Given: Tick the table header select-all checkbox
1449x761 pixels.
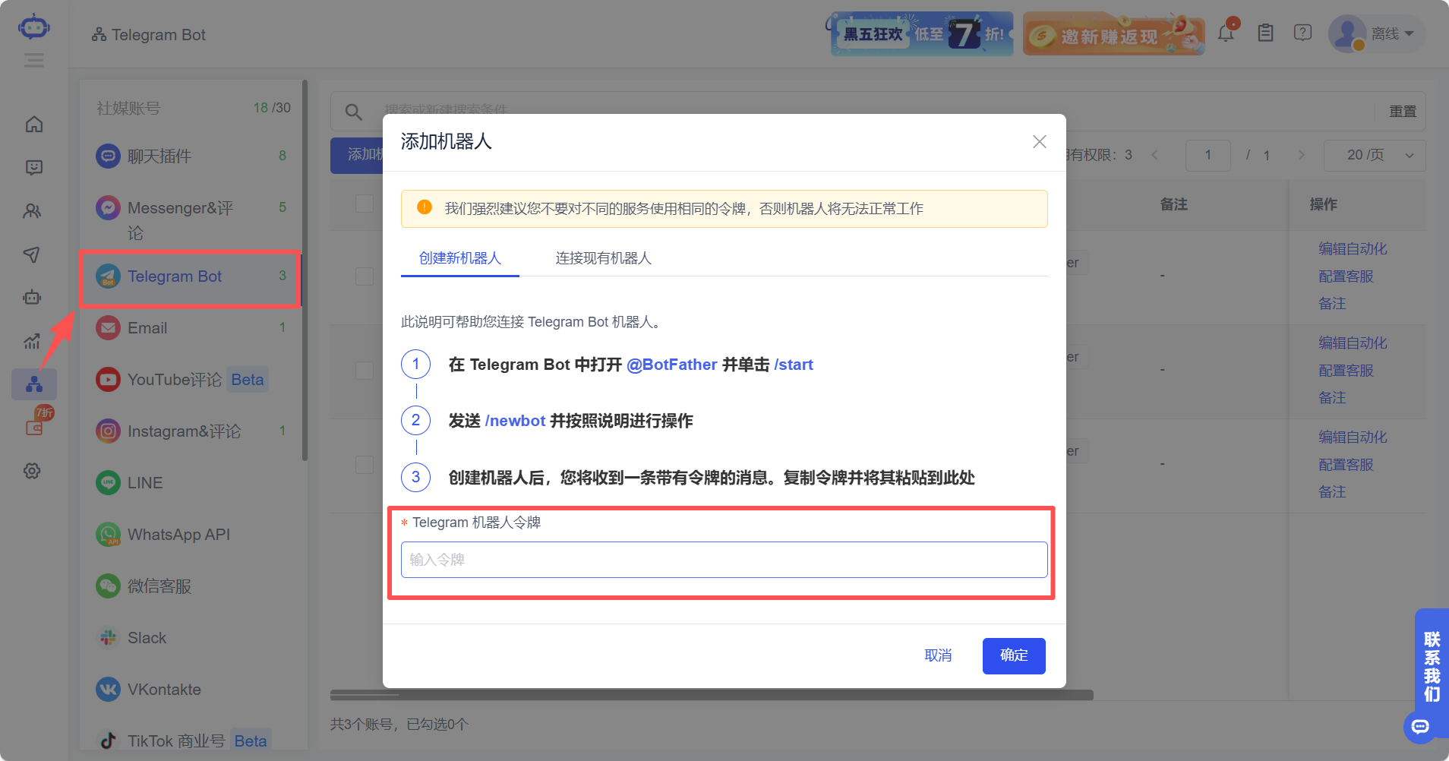Looking at the screenshot, I should (x=365, y=204).
